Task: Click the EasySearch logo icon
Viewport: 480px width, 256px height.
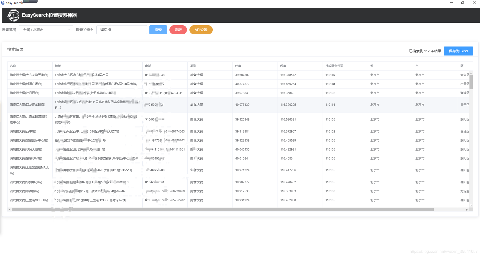Action: click(14, 15)
